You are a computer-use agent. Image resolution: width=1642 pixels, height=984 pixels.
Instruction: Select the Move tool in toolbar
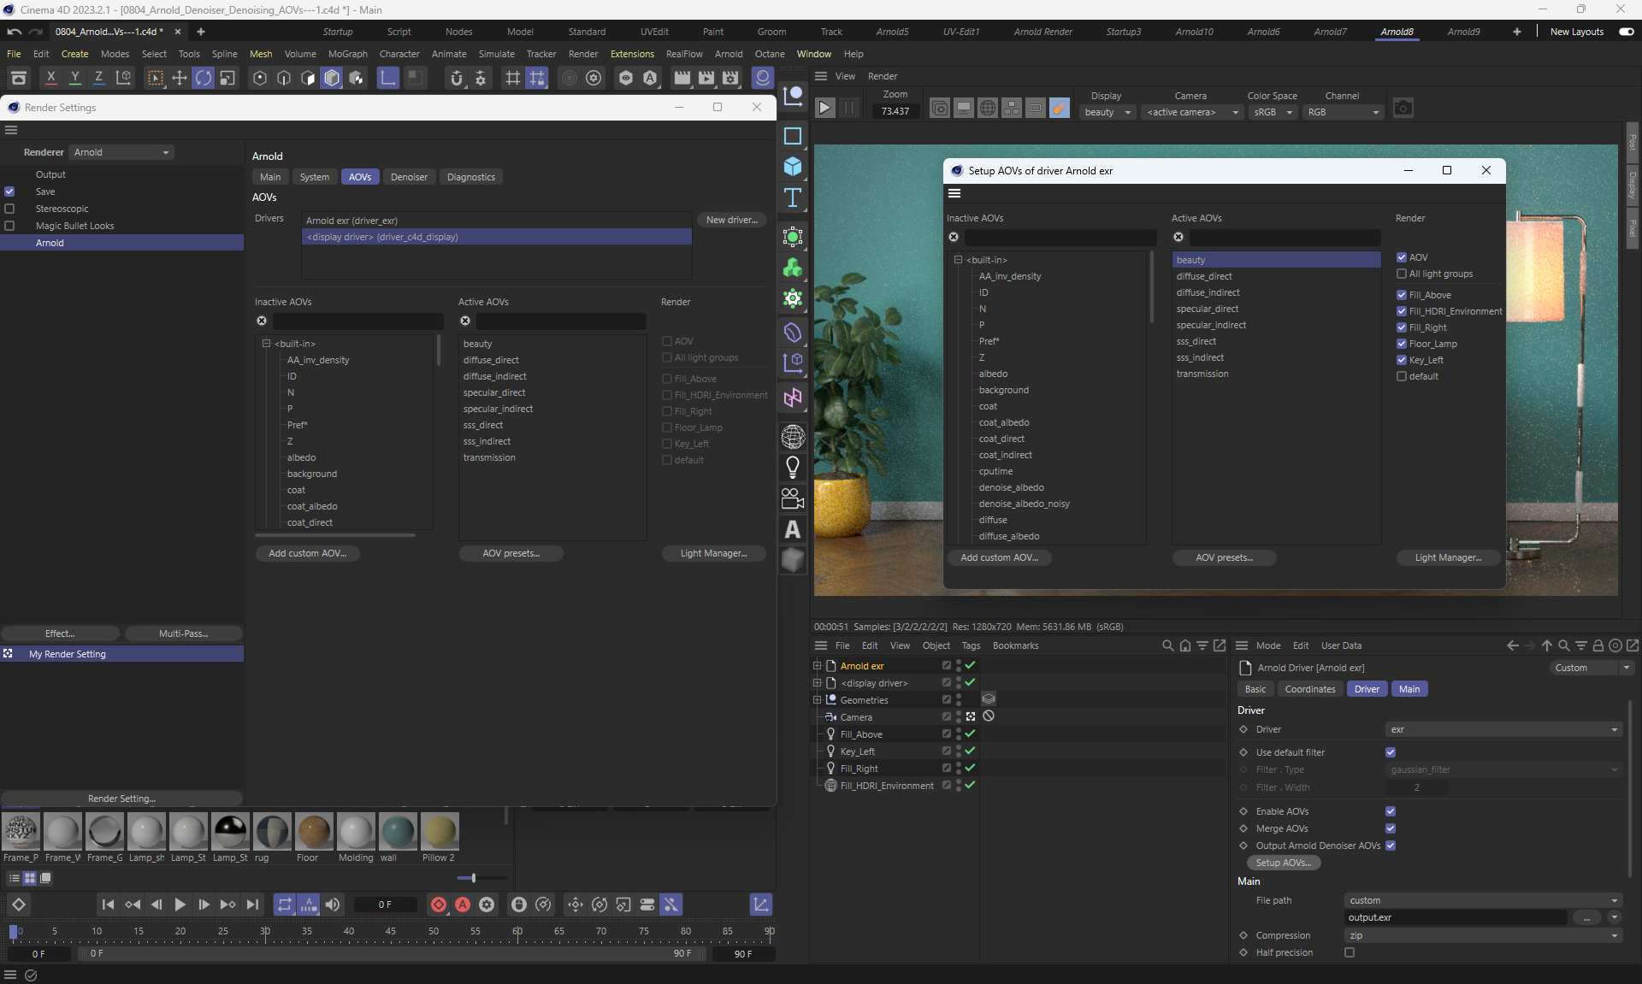pyautogui.click(x=180, y=79)
